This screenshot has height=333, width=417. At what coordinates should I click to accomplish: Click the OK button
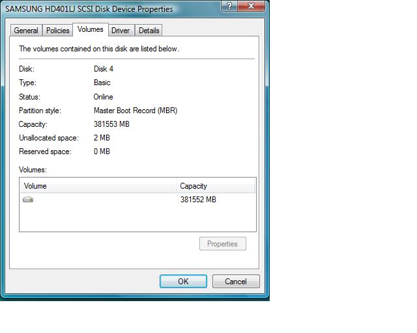pyautogui.click(x=183, y=281)
